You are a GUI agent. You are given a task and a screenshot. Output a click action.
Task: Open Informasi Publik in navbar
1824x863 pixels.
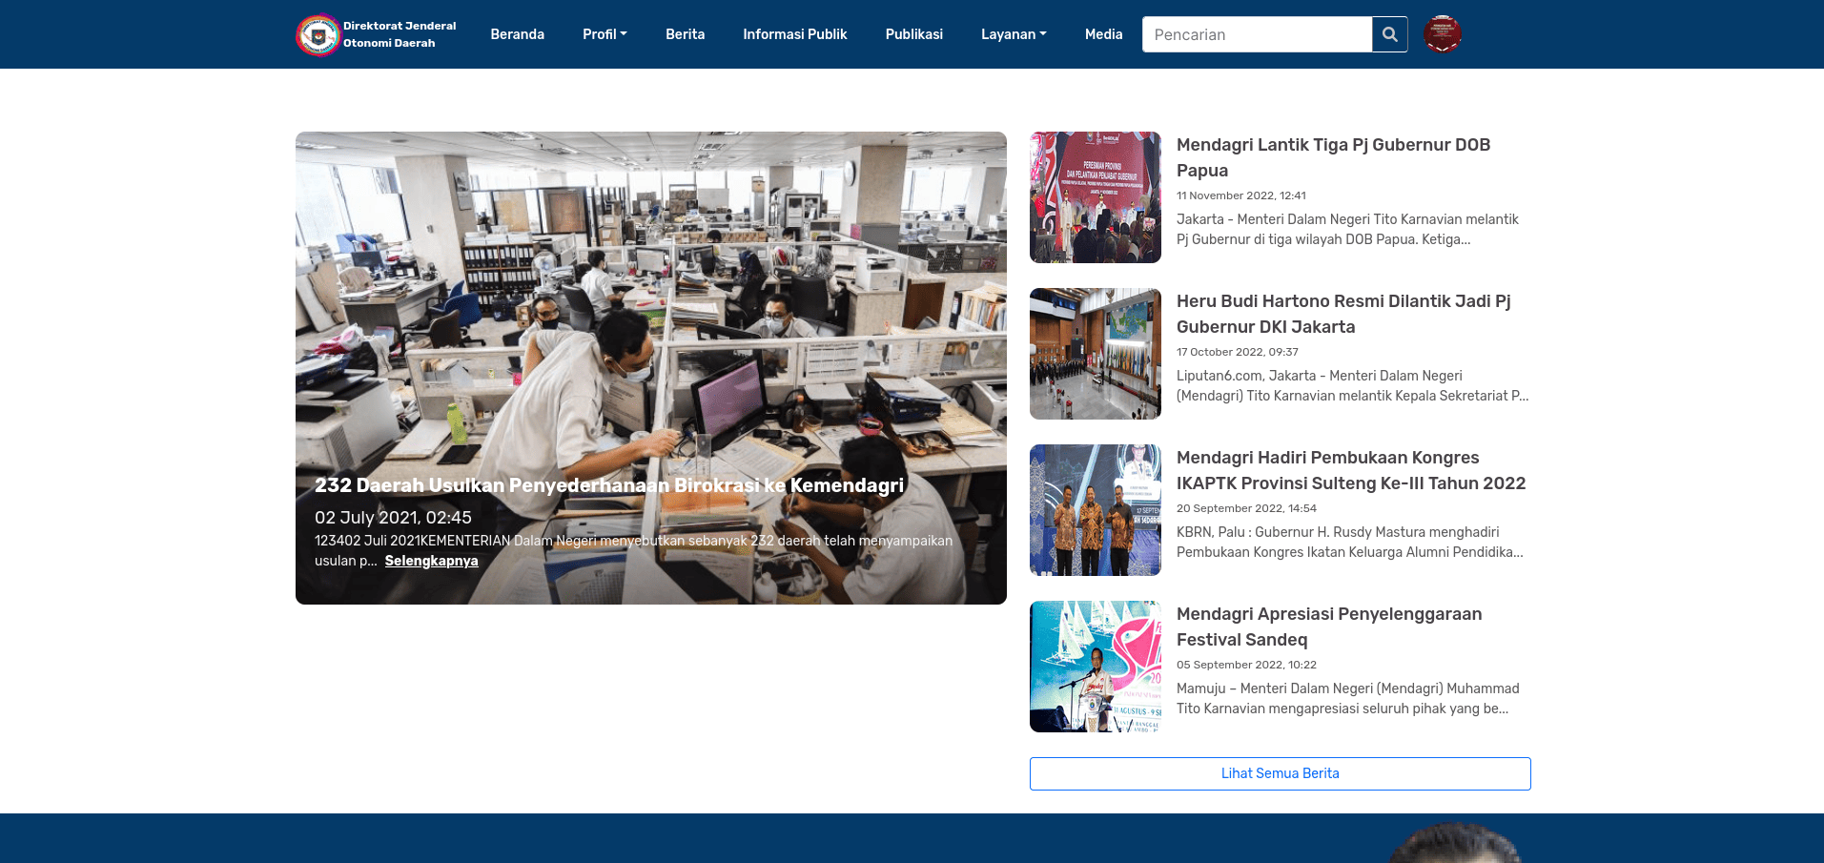795,34
